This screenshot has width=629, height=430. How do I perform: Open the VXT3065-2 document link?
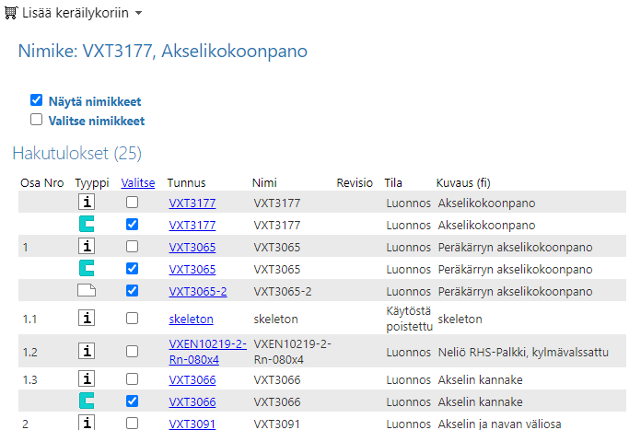pyautogui.click(x=197, y=292)
